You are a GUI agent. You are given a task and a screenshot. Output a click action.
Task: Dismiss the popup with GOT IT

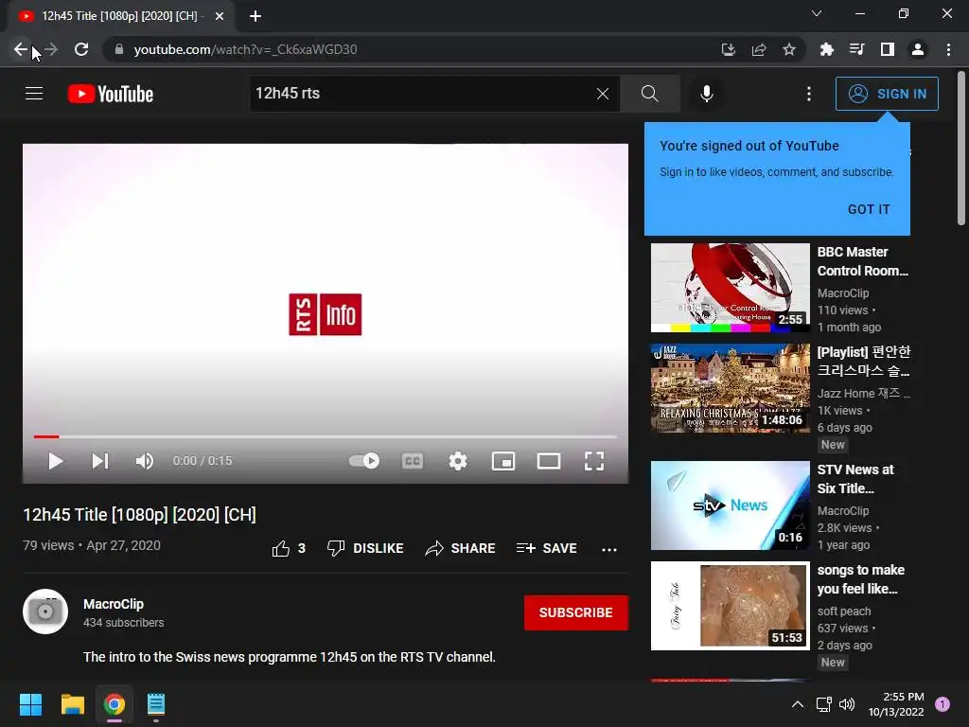point(869,209)
